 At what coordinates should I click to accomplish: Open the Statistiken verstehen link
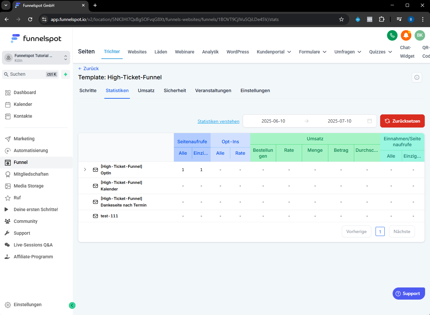[x=218, y=121]
